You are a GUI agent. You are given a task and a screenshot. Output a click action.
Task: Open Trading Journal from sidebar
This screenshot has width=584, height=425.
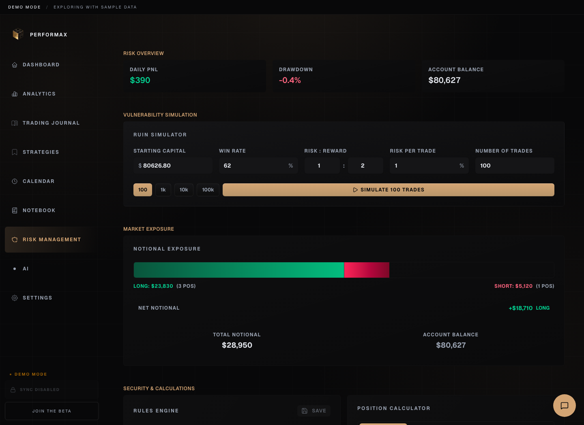click(x=52, y=123)
